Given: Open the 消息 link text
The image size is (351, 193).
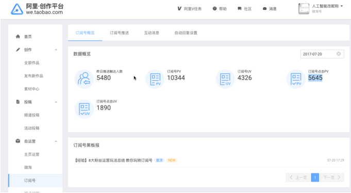Looking at the screenshot, I should pyautogui.click(x=273, y=9).
